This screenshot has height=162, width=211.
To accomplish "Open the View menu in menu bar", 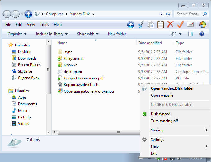I will (31, 25).
